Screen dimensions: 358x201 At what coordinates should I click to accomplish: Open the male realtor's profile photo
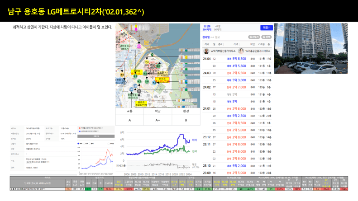tap(206, 51)
